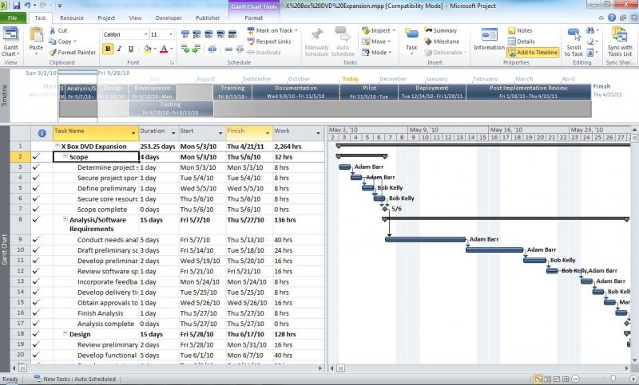
Task: Open the Duration column filter dropdown
Action: pyautogui.click(x=173, y=133)
